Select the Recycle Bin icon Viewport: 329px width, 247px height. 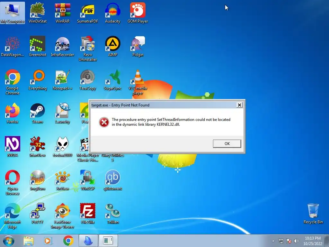pos(313,214)
